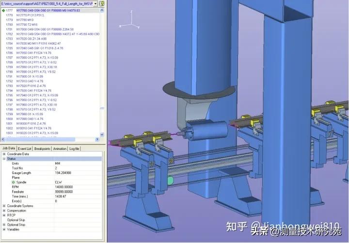
Task: Expand the Compensation node
Action: [3, 210]
